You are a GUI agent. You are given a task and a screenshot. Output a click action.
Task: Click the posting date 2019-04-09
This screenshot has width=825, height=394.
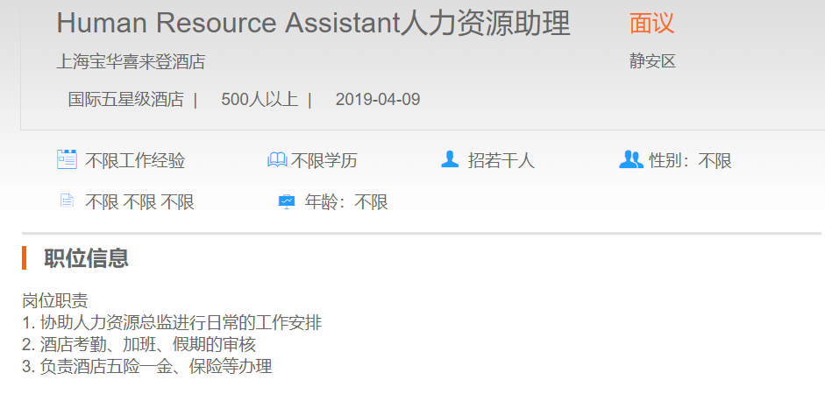[377, 99]
